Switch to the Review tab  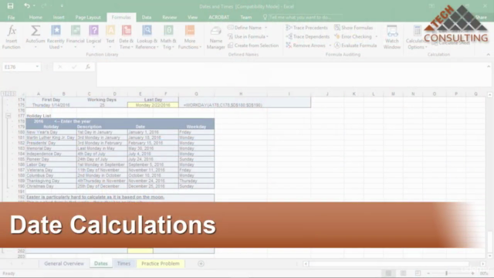[x=170, y=17]
